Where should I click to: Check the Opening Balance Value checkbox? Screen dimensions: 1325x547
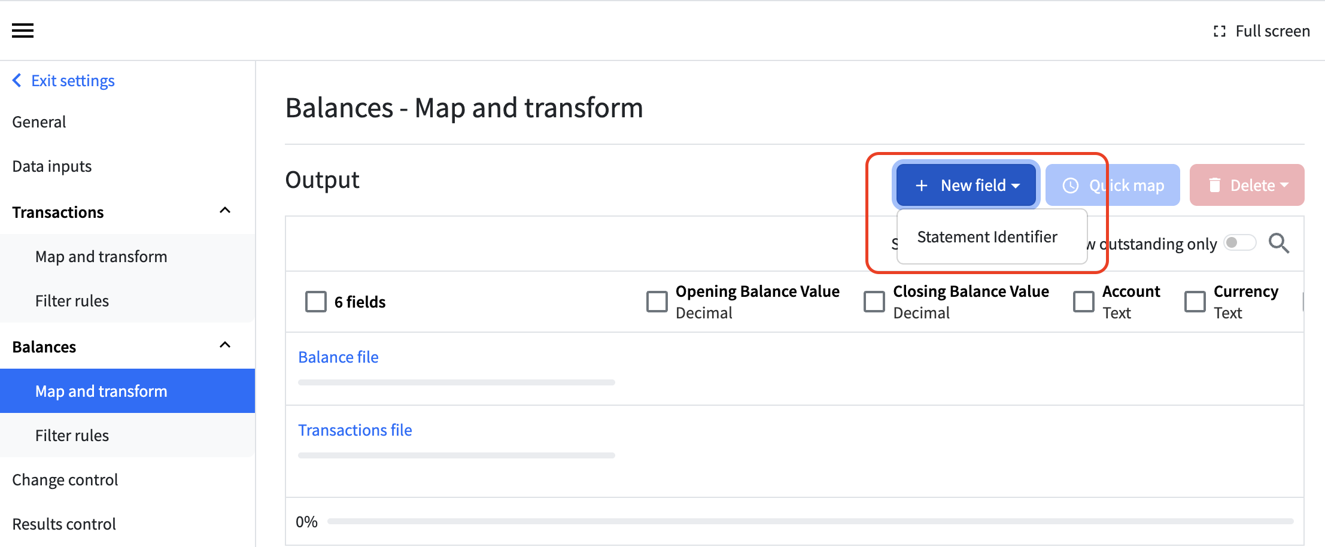pyautogui.click(x=657, y=302)
